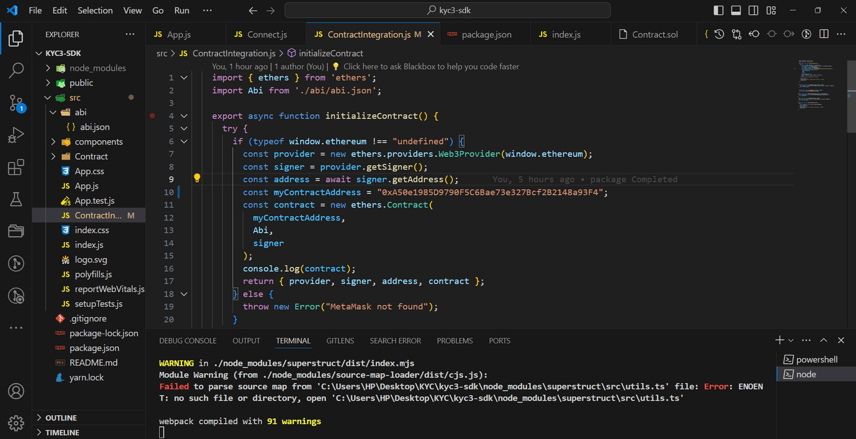Maximize the terminal panel with up chevron
The image size is (856, 439).
tap(823, 340)
